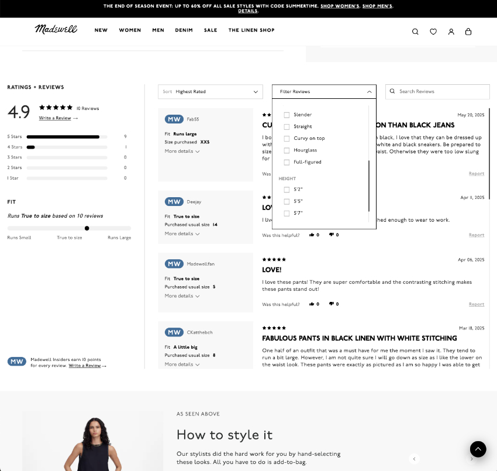Screen dimensions: 497x471
Task: Click thumbs down on Madewellfan's review
Action: click(x=332, y=304)
